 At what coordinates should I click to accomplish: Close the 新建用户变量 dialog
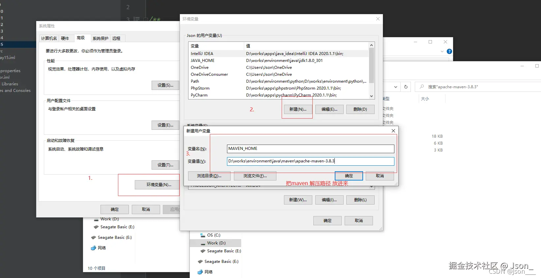393,131
